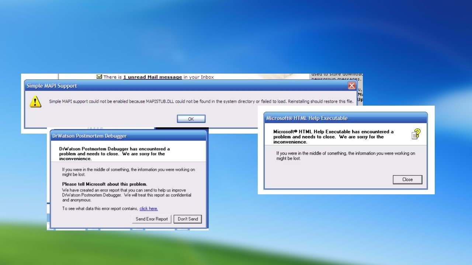Screen dimensions: 472x265
Task: Click the envelope icon beside unread mail text
Action: (99, 77)
